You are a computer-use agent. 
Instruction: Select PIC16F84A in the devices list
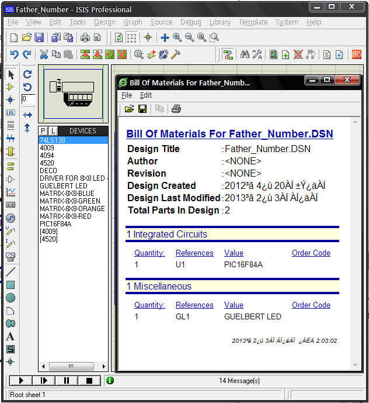[74, 224]
